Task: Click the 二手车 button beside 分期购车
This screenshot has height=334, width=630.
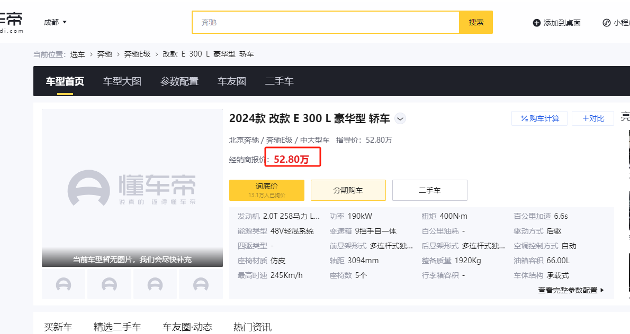Action: [430, 190]
